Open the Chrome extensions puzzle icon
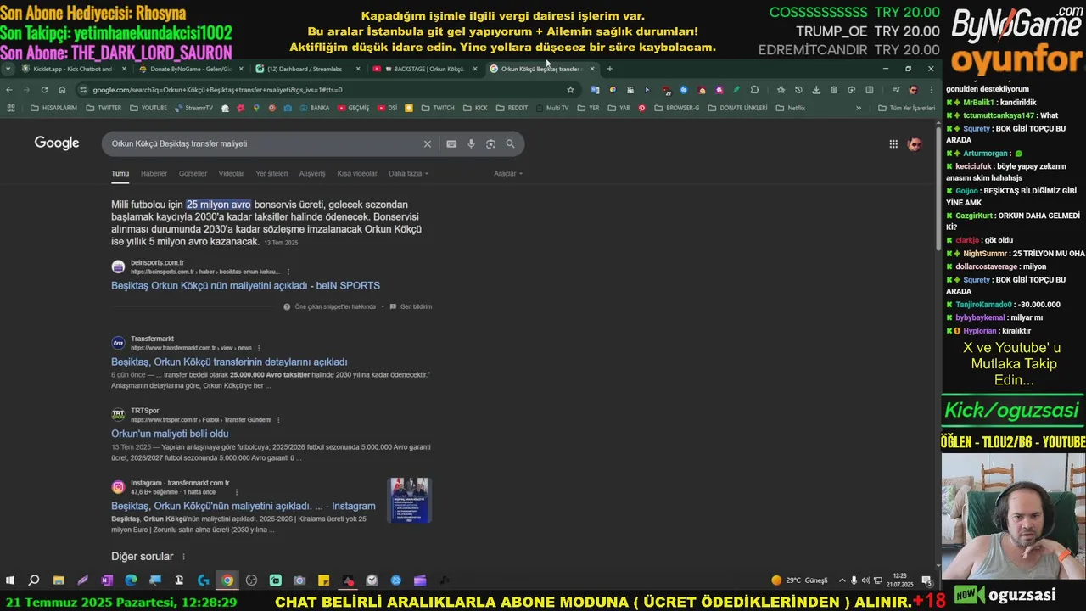 click(754, 90)
